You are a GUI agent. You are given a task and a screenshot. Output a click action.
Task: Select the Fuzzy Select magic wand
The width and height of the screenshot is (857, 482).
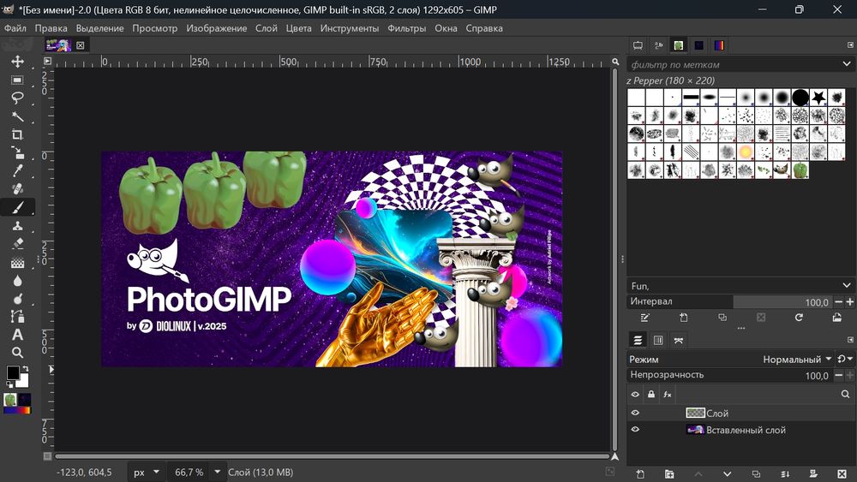click(17, 116)
